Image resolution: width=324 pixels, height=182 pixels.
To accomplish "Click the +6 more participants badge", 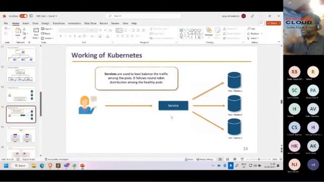I will click(x=313, y=165).
